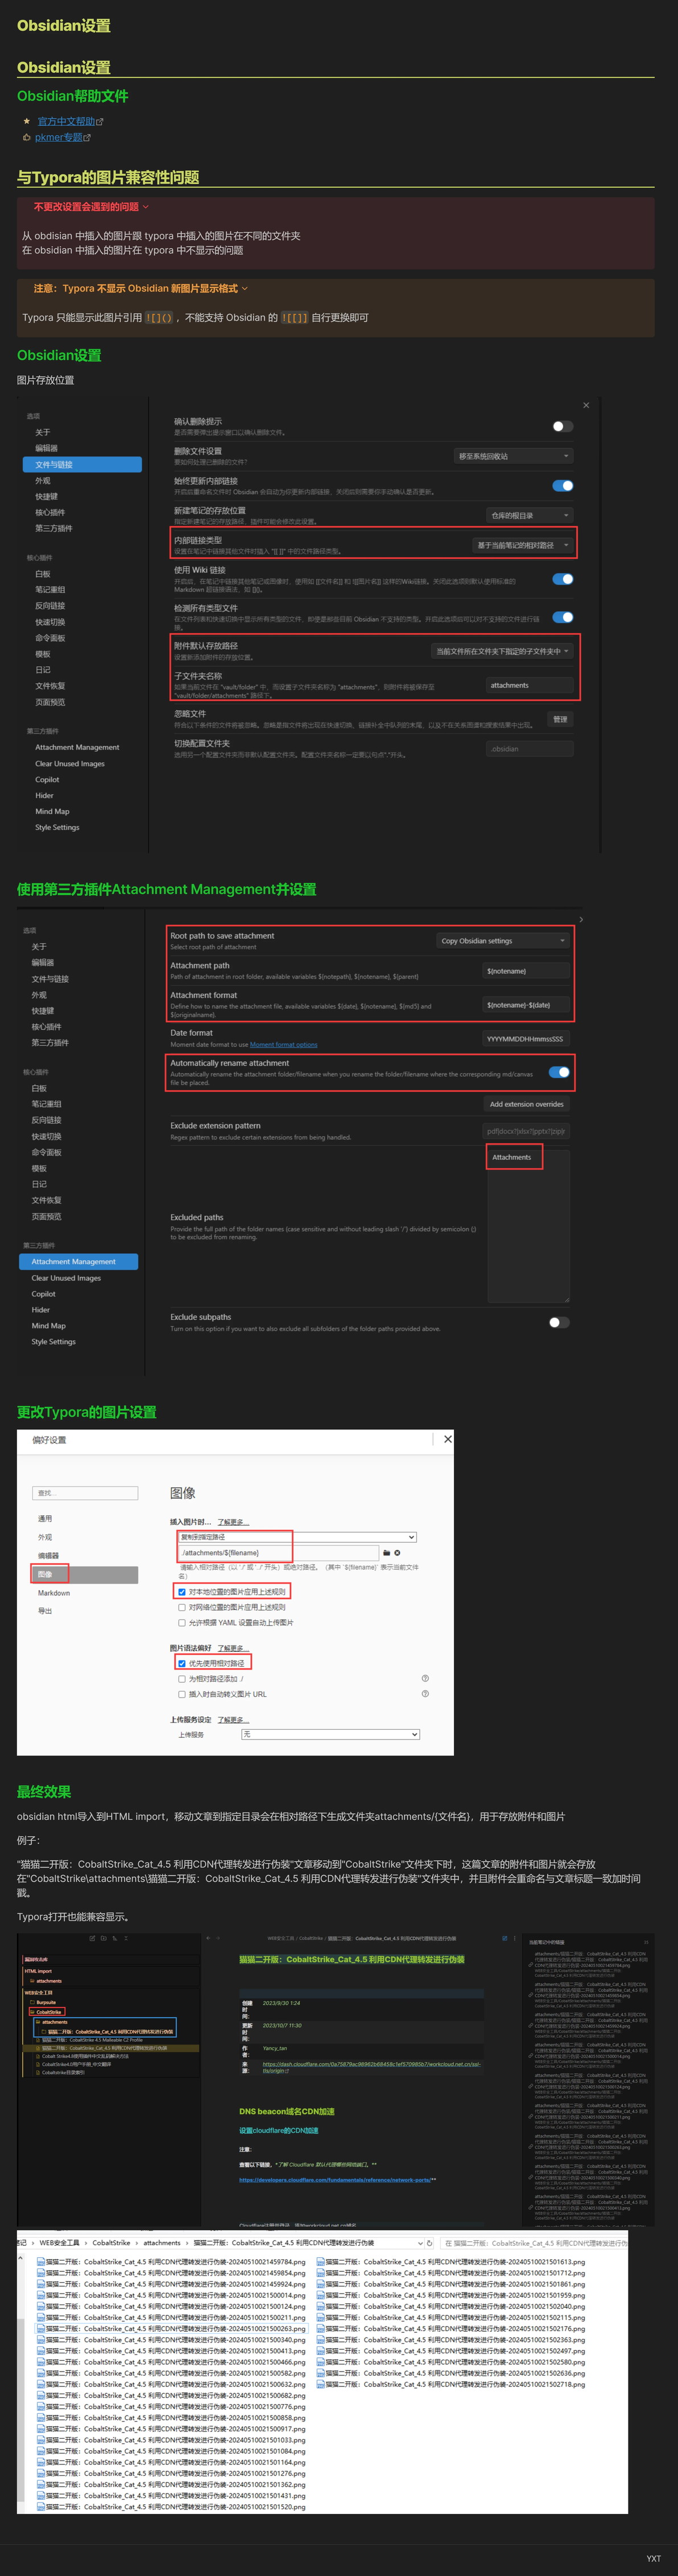Screen dimensions: 678x2576
Task: Click the 子文件夹名称 attachments input field
Action: click(x=530, y=686)
